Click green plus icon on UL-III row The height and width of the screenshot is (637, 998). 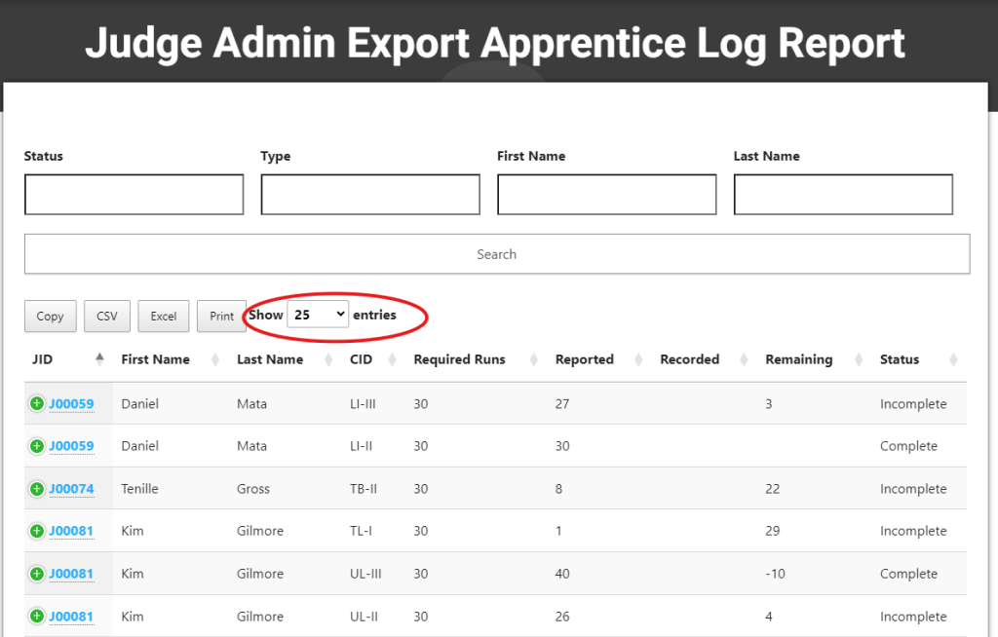click(x=37, y=574)
